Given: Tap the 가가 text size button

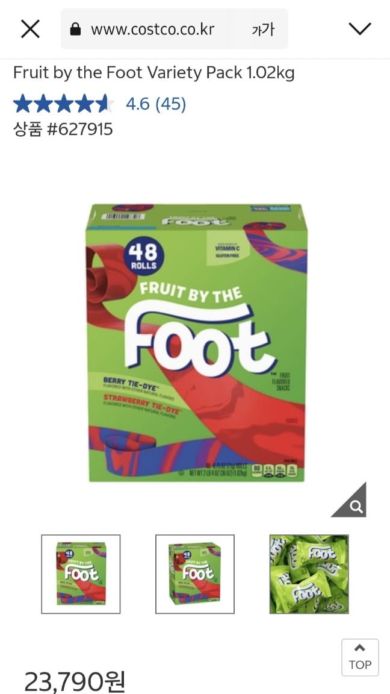Looking at the screenshot, I should click(262, 30).
